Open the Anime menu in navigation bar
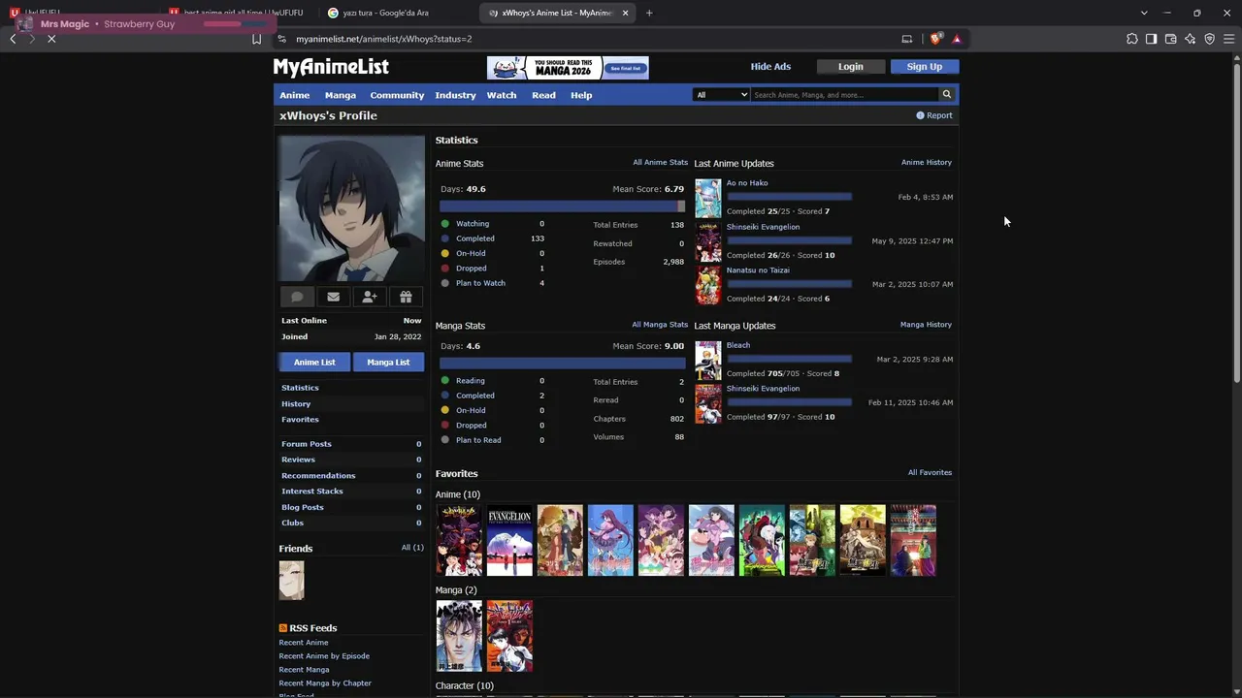Image resolution: width=1242 pixels, height=698 pixels. click(295, 95)
